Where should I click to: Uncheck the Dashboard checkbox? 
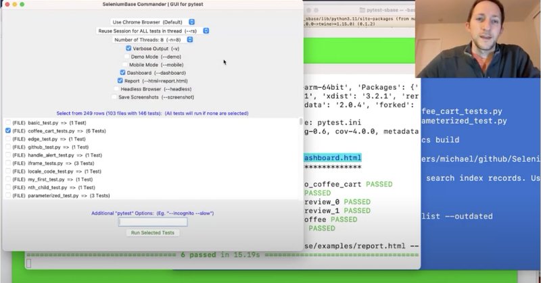click(x=122, y=72)
